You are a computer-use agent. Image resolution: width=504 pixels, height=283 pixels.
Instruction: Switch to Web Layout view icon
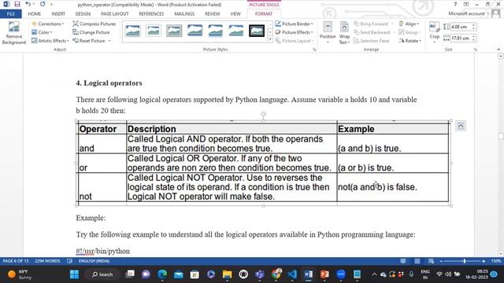(431, 261)
